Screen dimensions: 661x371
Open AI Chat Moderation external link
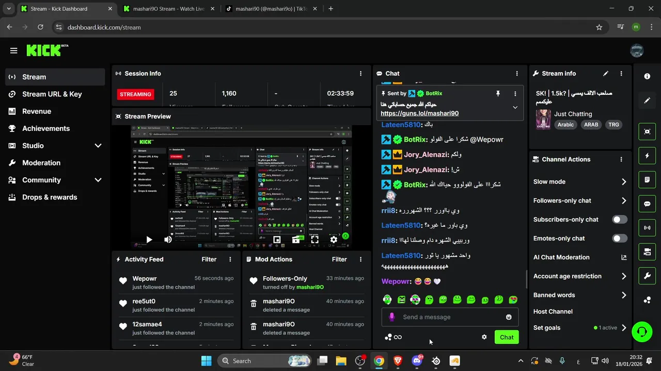coord(624,258)
